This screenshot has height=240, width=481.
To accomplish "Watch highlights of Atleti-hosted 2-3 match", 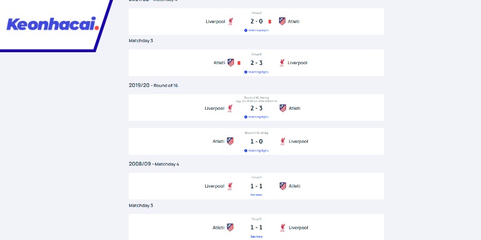I will click(x=257, y=72).
